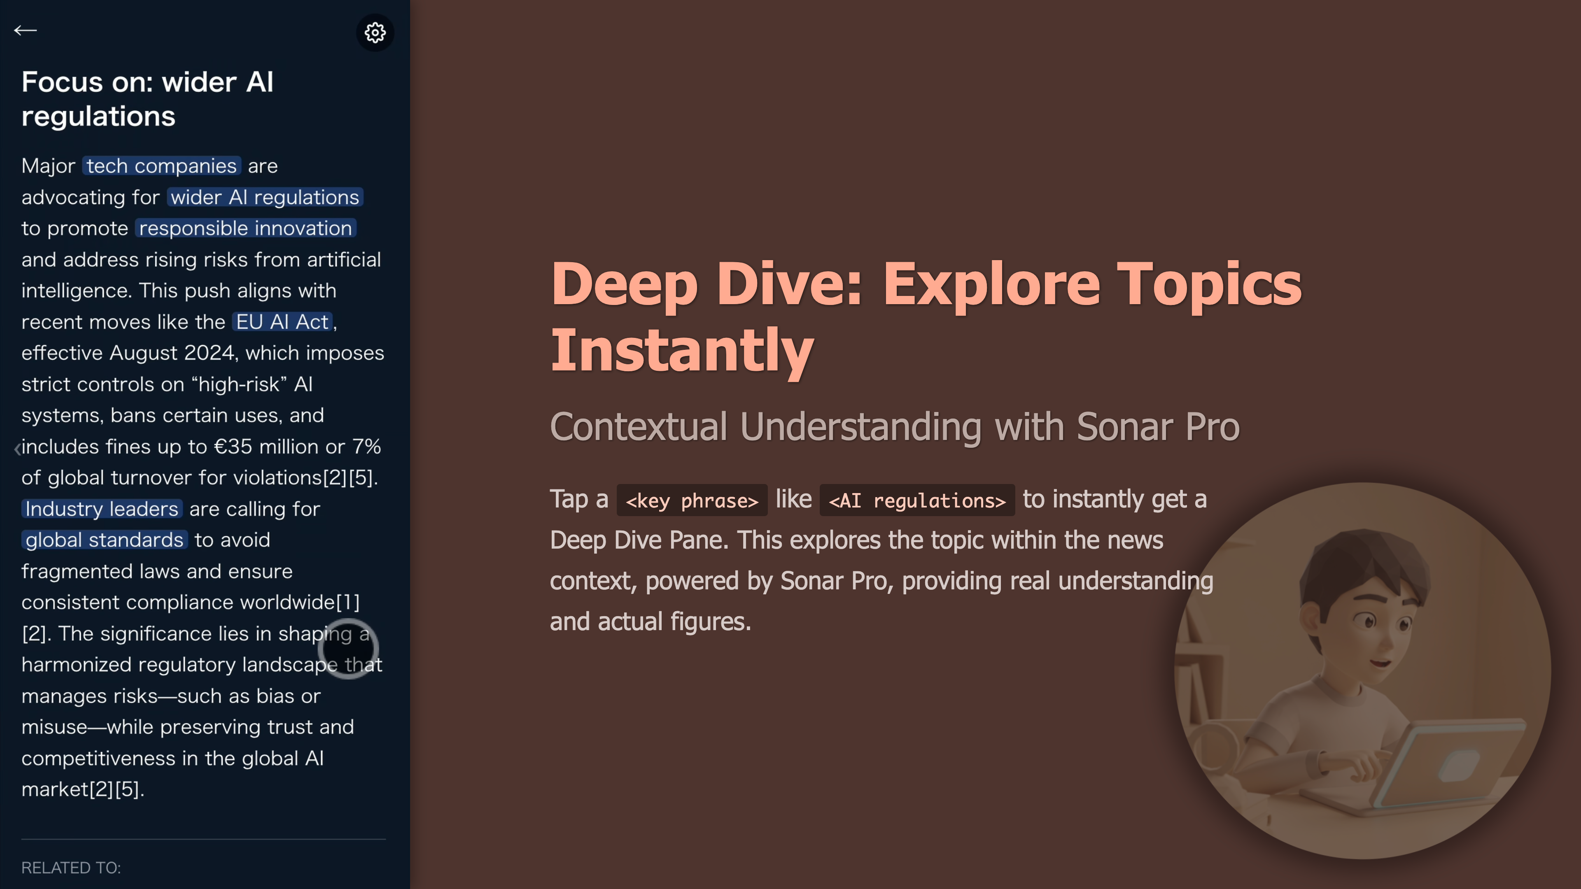The width and height of the screenshot is (1581, 889).
Task: Click the 'Focus on: wider AI regulations' title
Action: (x=147, y=99)
